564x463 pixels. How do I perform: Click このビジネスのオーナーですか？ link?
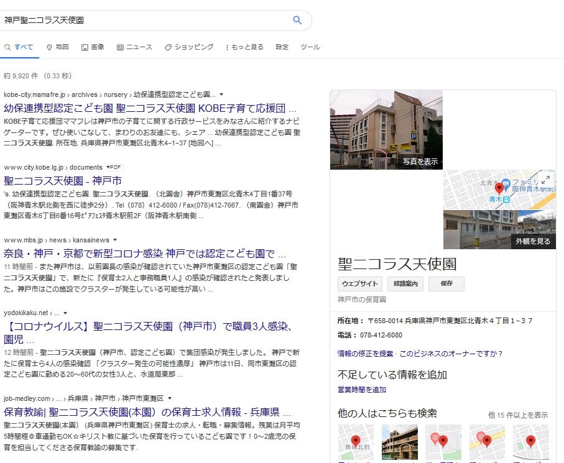point(451,354)
